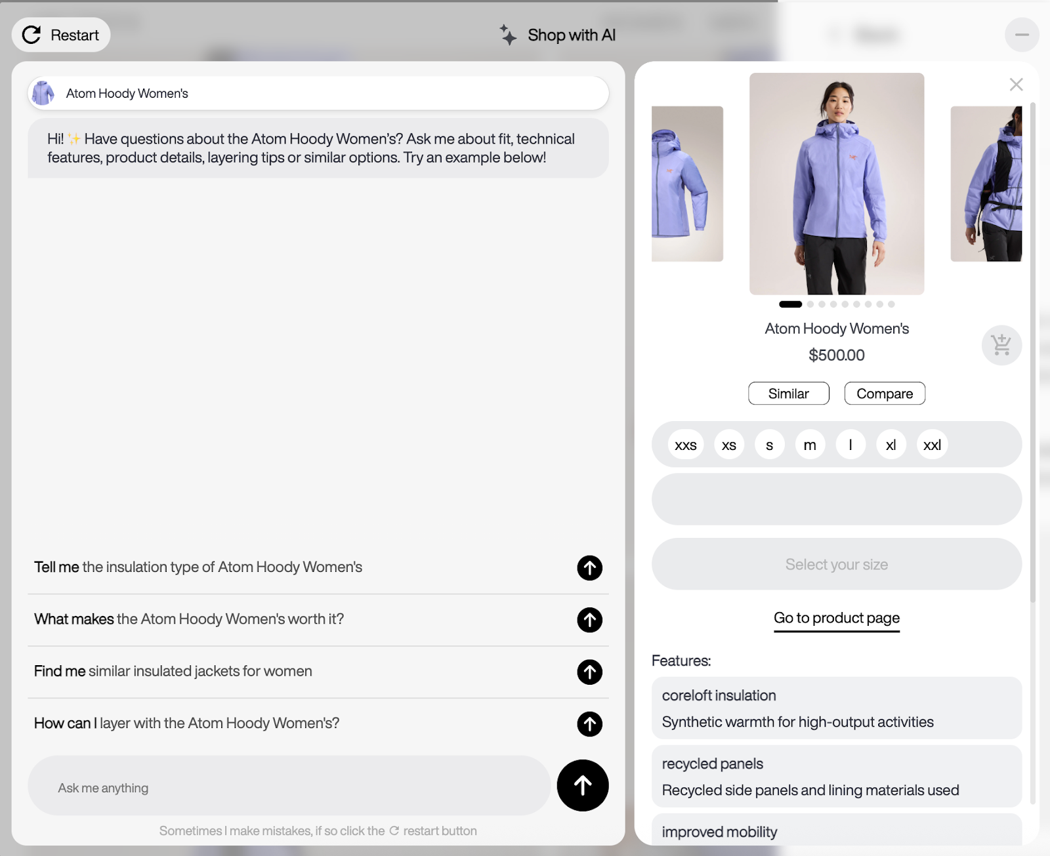Click the large send message arrow button
The width and height of the screenshot is (1050, 856).
coord(583,786)
